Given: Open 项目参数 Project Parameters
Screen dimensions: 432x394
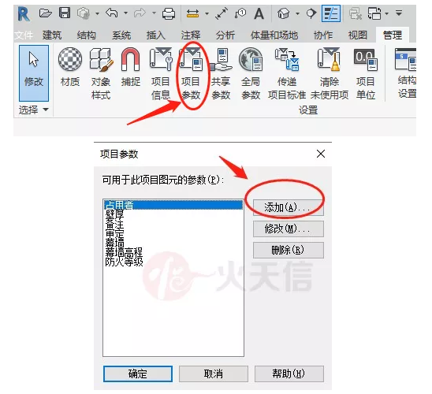Looking at the screenshot, I should 191,73.
